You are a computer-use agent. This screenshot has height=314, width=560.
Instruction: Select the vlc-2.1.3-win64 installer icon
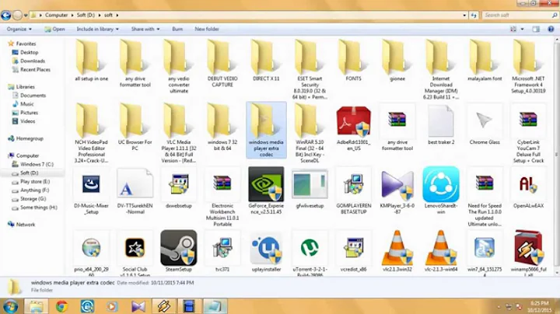[441, 248]
